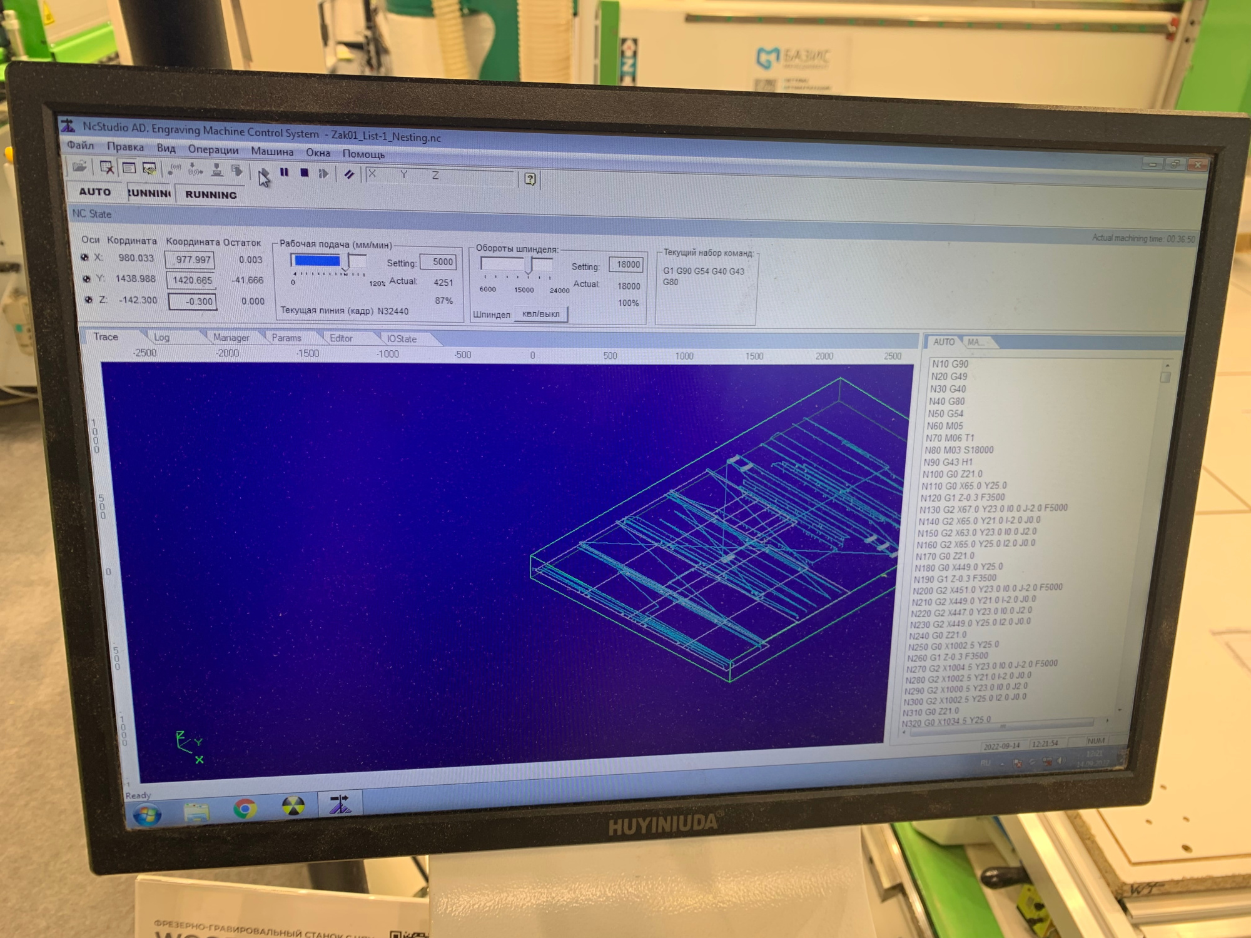Open the Файл menu
This screenshot has width=1251, height=938.
pos(80,146)
